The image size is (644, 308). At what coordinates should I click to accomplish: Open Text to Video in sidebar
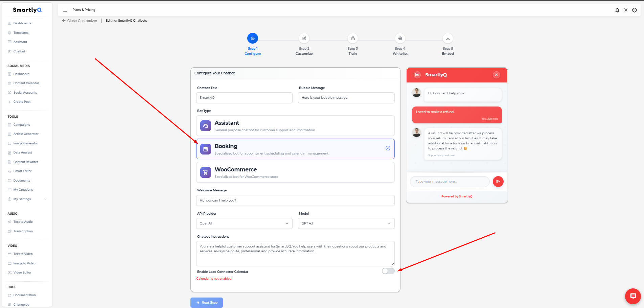(x=23, y=254)
